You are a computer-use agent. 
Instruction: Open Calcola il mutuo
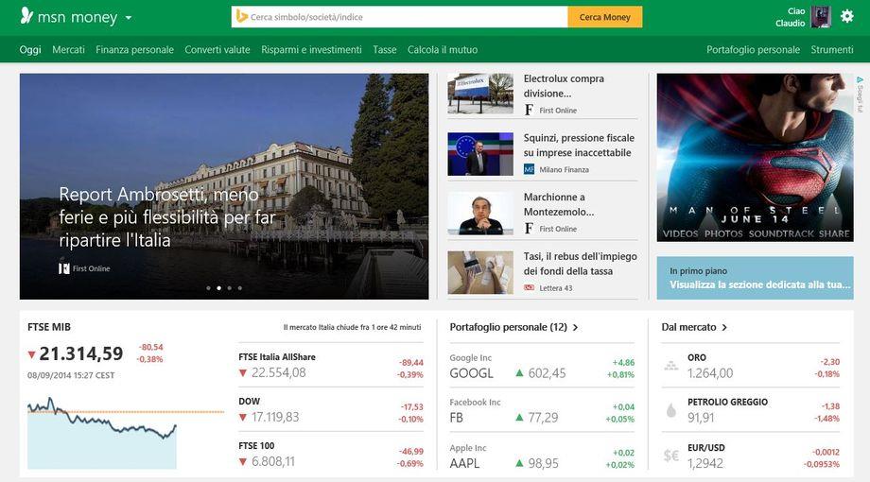click(443, 49)
